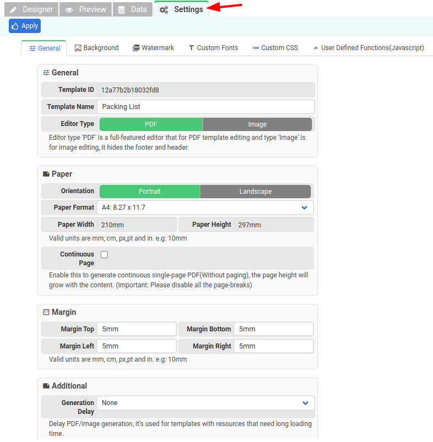Click the database icon on Data tab
This screenshot has width=433, height=442.
(122, 10)
